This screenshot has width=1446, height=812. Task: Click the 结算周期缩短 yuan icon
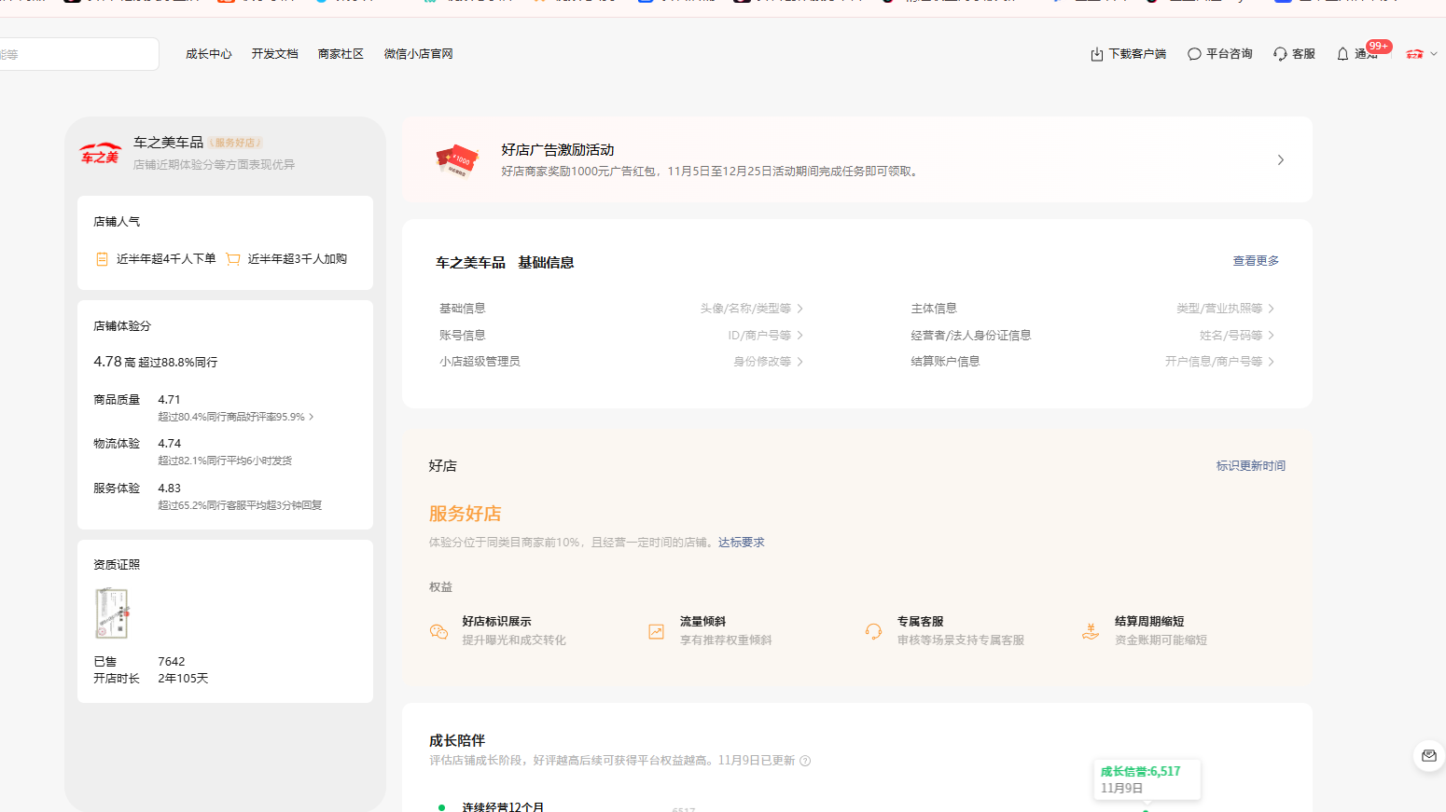[x=1091, y=631]
